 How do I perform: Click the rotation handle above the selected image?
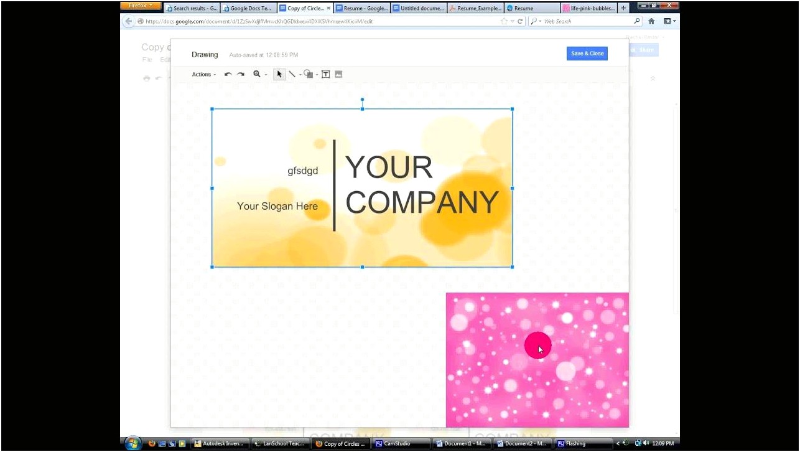pyautogui.click(x=362, y=100)
